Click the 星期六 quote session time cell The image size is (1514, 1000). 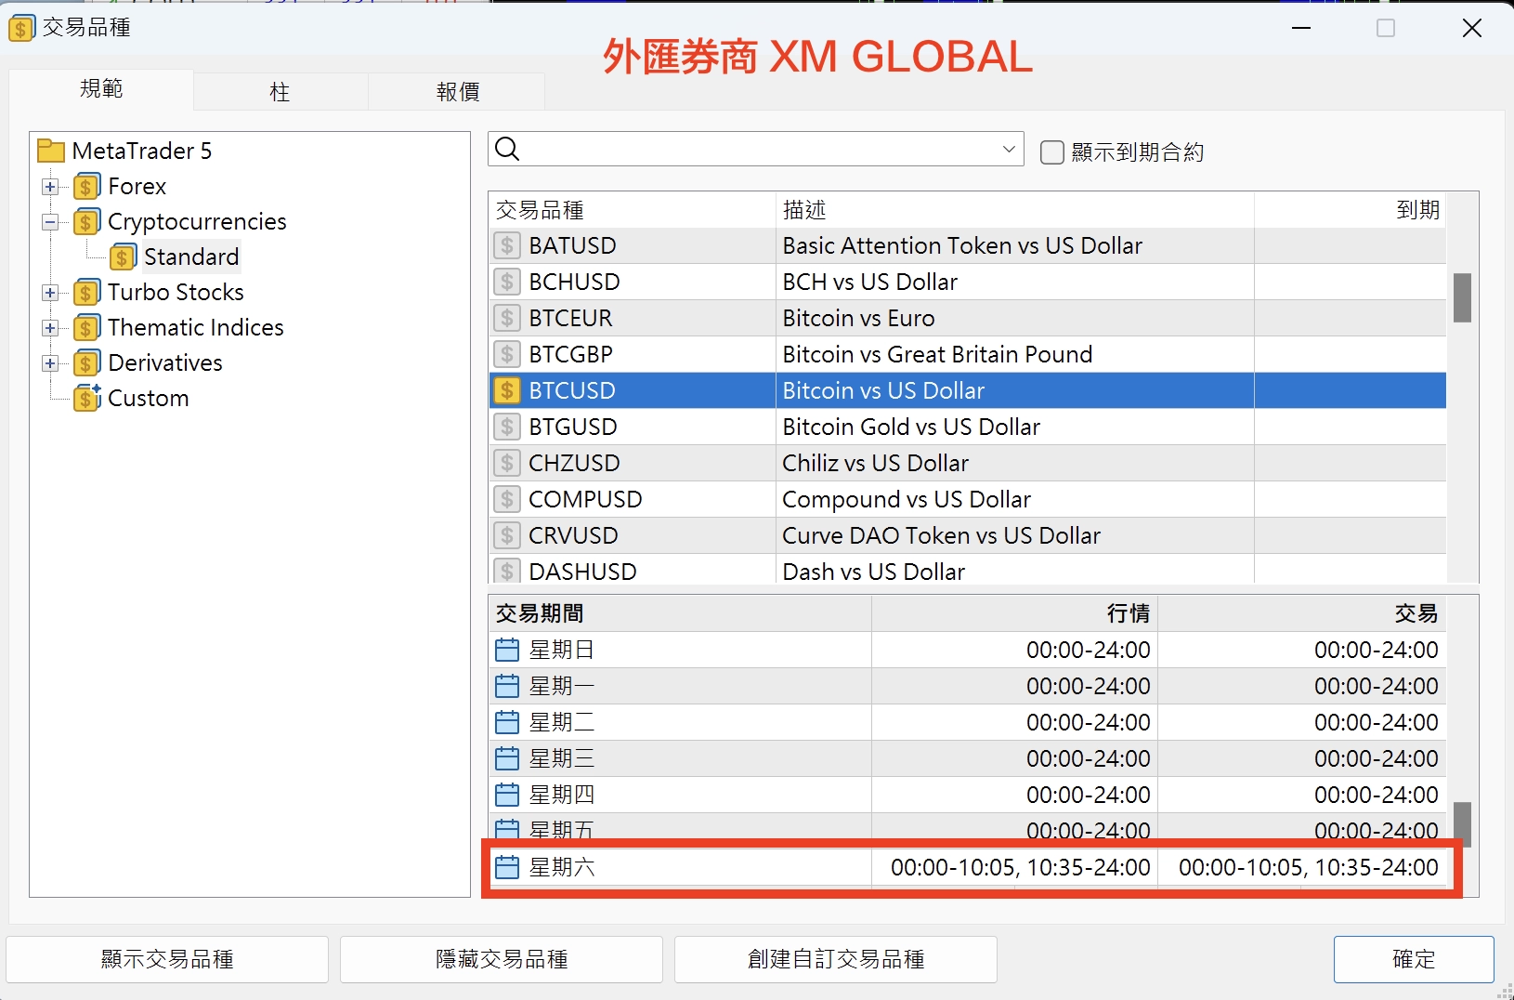click(1015, 867)
